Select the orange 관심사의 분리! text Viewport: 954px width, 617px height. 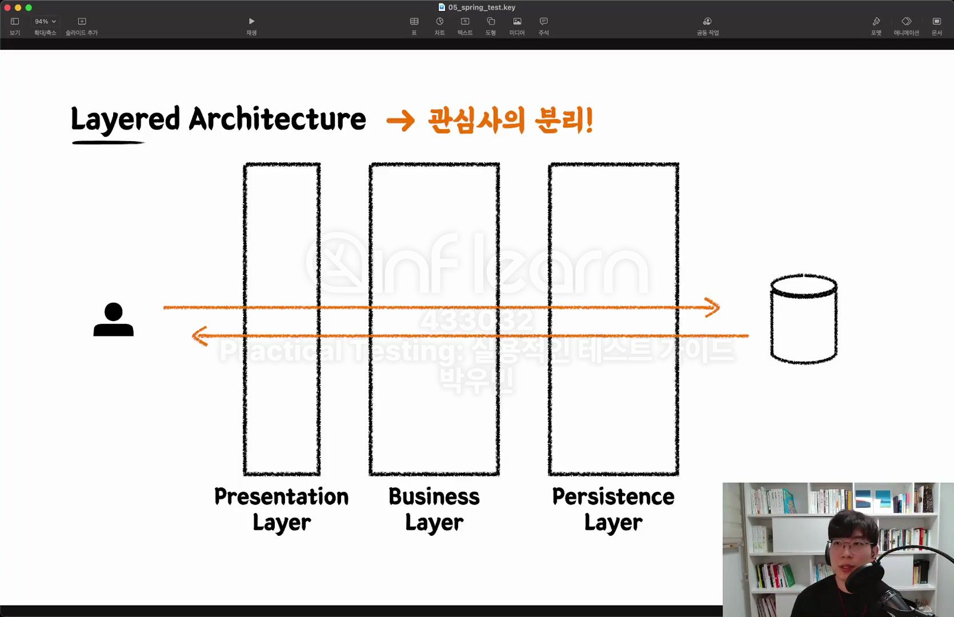coord(511,121)
